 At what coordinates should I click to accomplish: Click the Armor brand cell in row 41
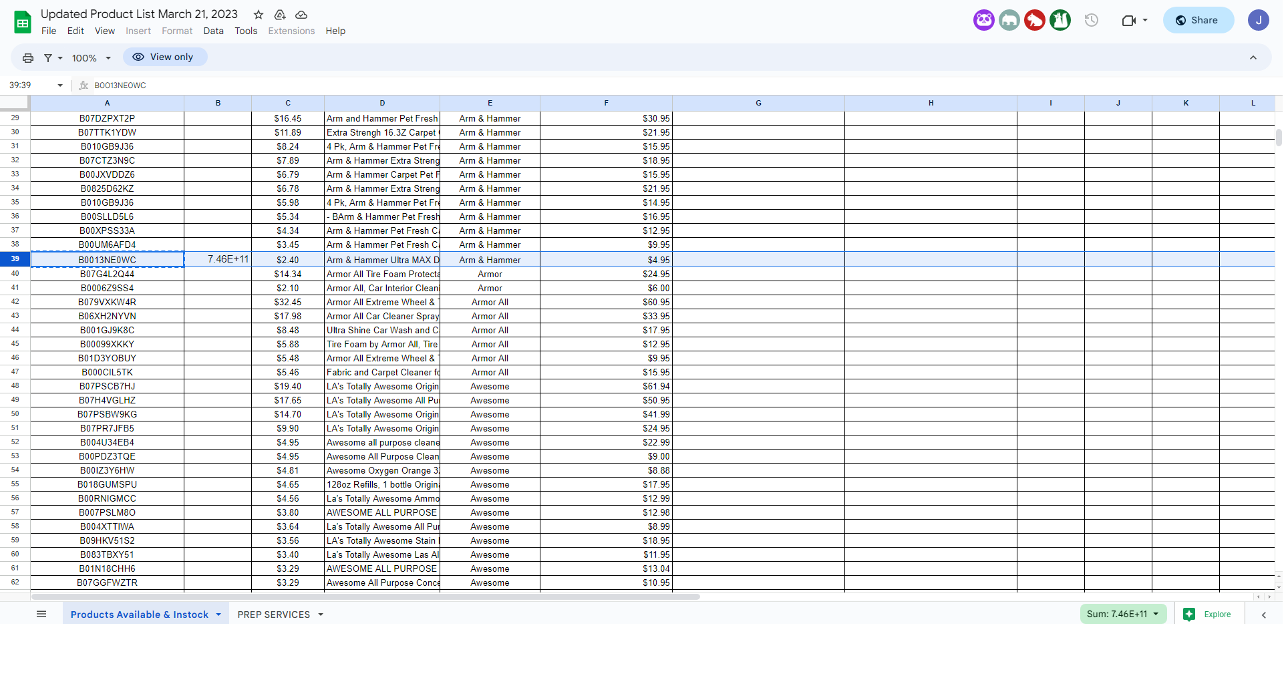click(490, 288)
